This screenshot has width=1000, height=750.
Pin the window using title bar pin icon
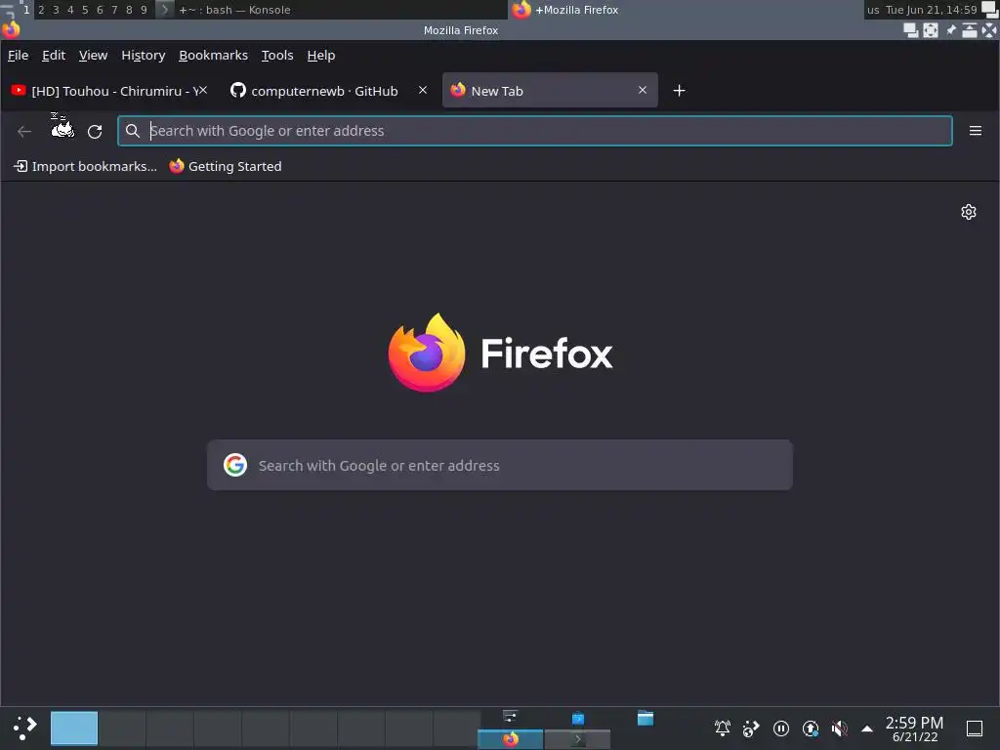[950, 30]
